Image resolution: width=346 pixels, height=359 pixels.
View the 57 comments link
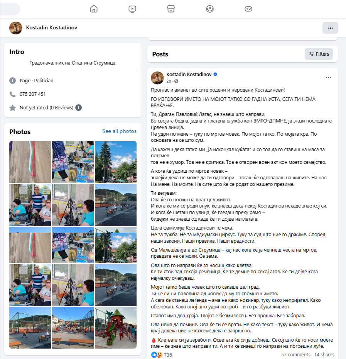pyautogui.click(x=295, y=355)
